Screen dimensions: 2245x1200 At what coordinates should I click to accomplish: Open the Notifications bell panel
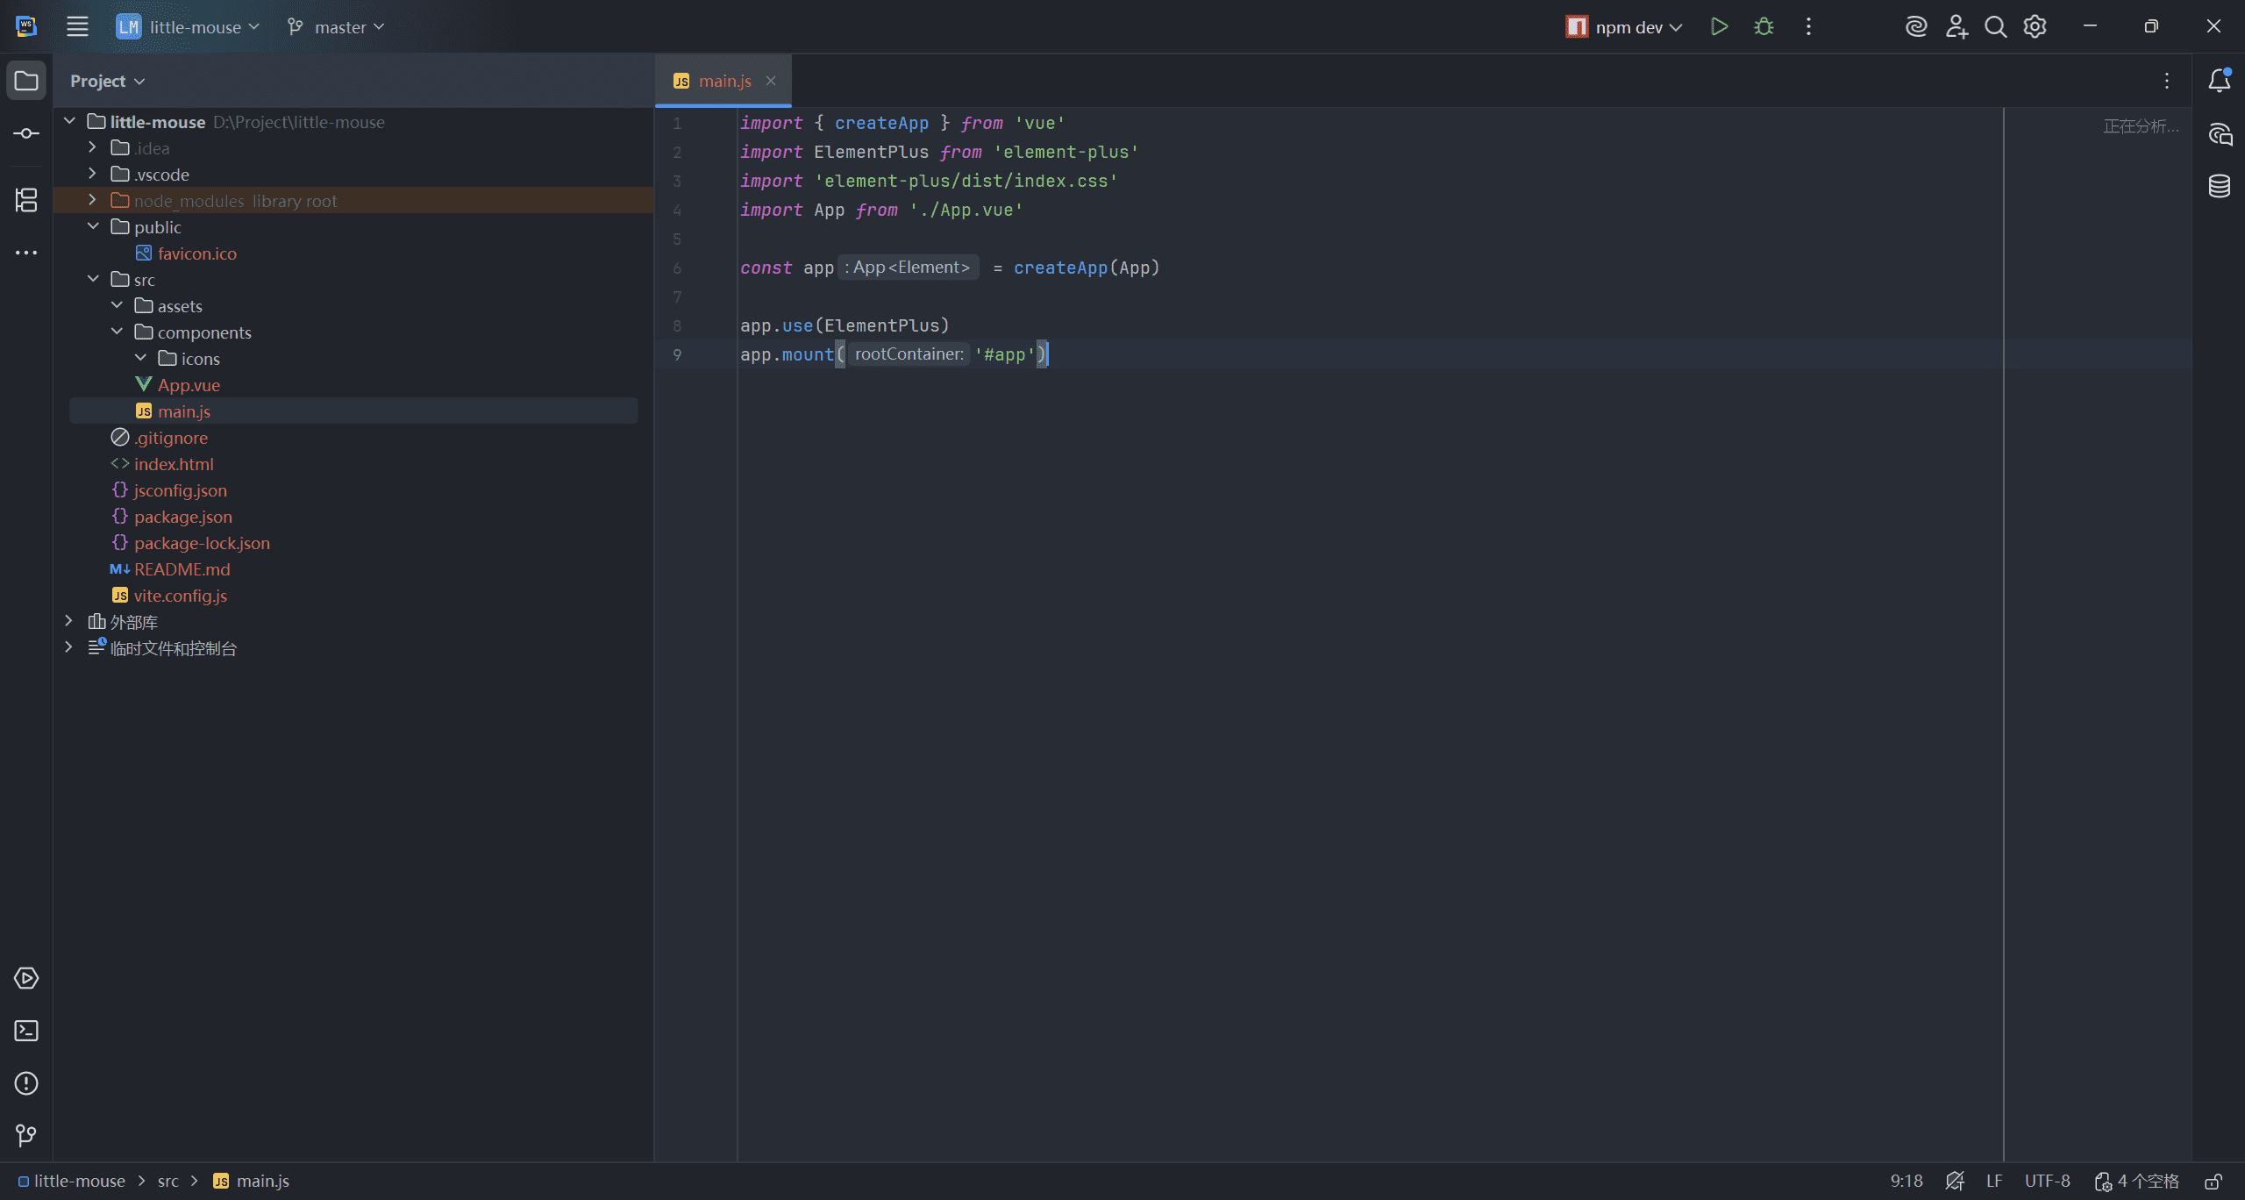point(2220,81)
